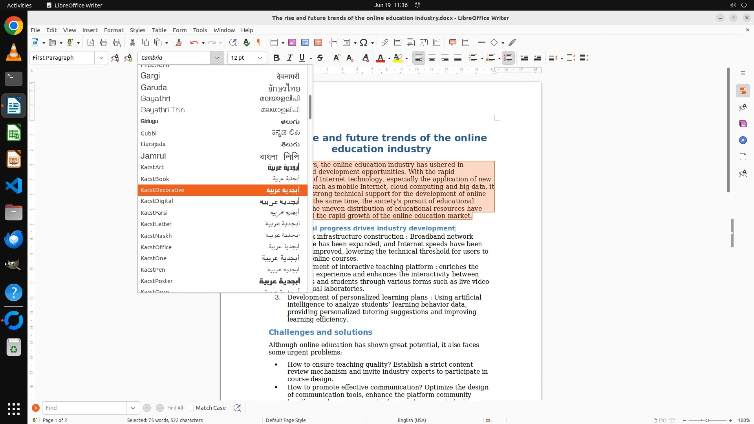Open the Format menu
Image resolution: width=754 pixels, height=424 pixels.
pyautogui.click(x=113, y=30)
